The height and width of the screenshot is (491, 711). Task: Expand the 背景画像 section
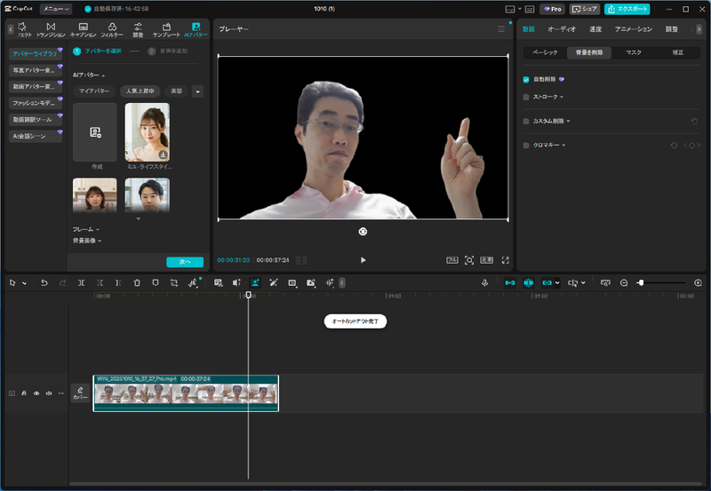pyautogui.click(x=86, y=240)
